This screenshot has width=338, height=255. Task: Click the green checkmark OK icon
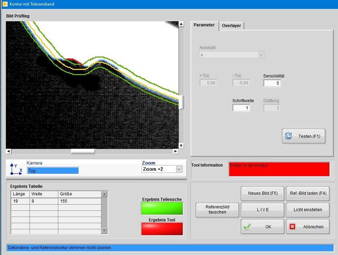247,227
